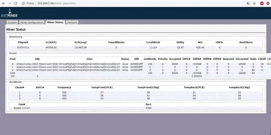Select pool 0 LSDiff value 18
Image resolution: width=271 pixels, height=135 pixels.
click(x=262, y=64)
